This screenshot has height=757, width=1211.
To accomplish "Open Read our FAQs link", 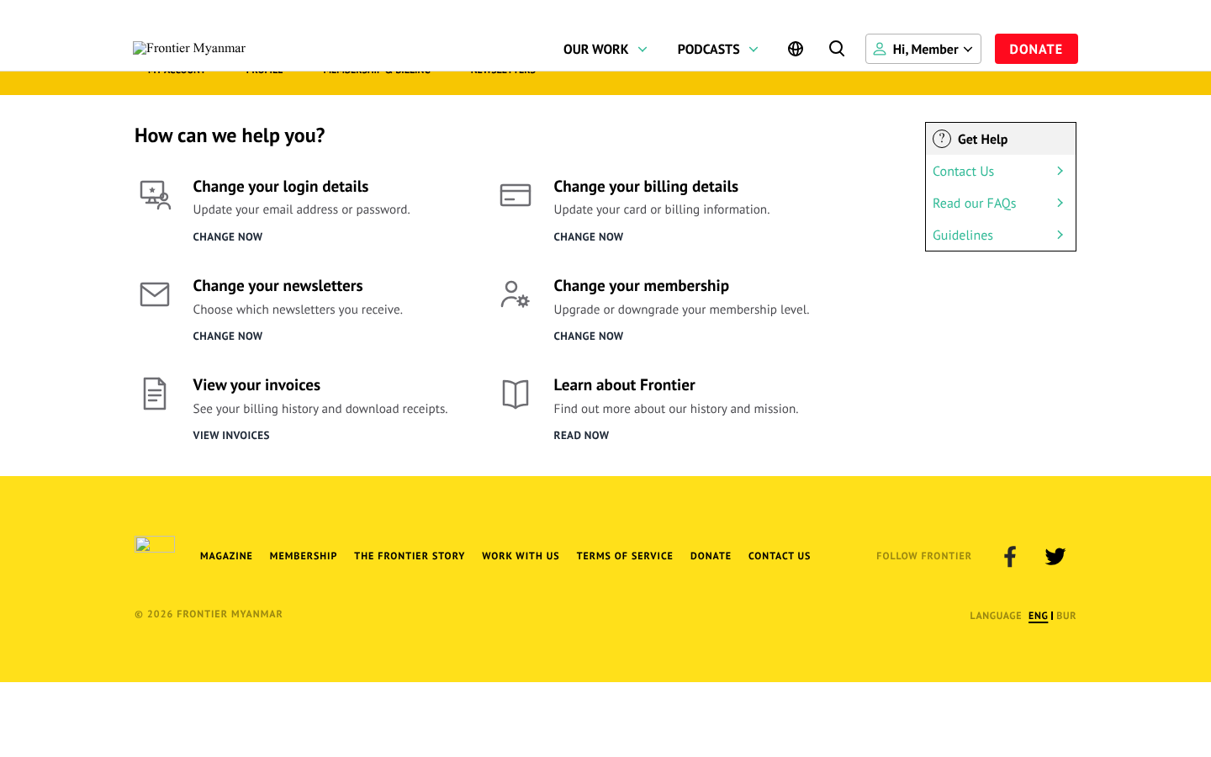I will (975, 203).
